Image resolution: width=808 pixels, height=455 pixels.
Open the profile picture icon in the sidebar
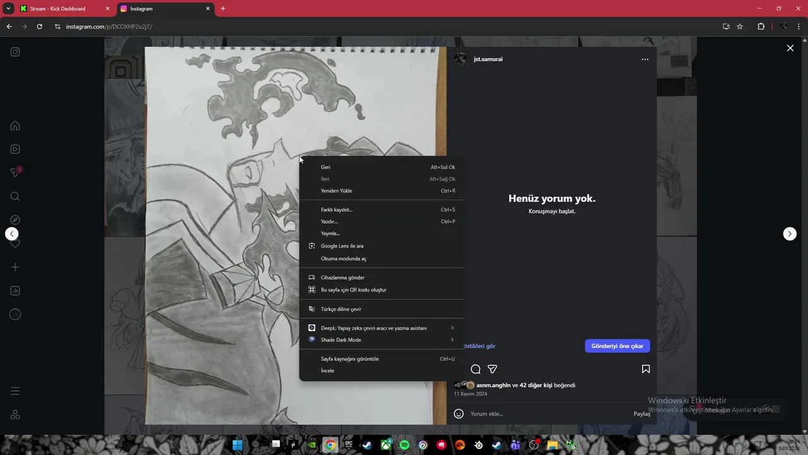15,314
